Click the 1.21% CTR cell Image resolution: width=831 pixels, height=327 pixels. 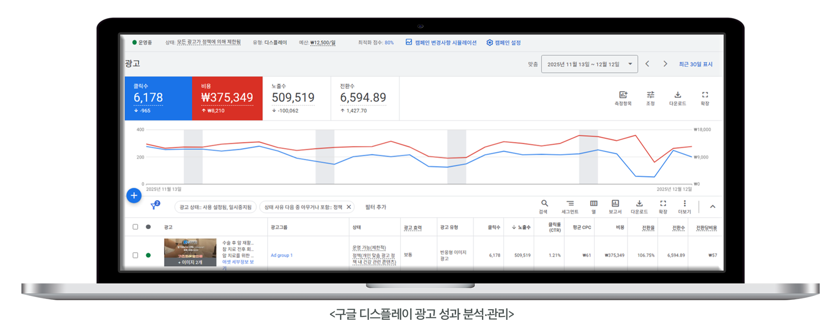click(555, 255)
